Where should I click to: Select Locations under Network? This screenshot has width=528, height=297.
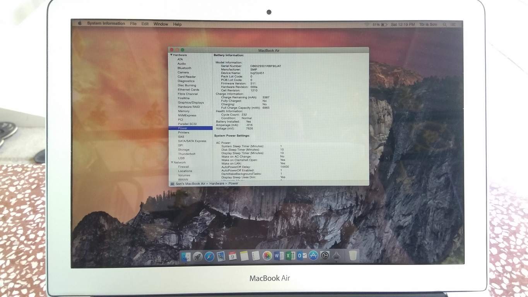click(185, 171)
